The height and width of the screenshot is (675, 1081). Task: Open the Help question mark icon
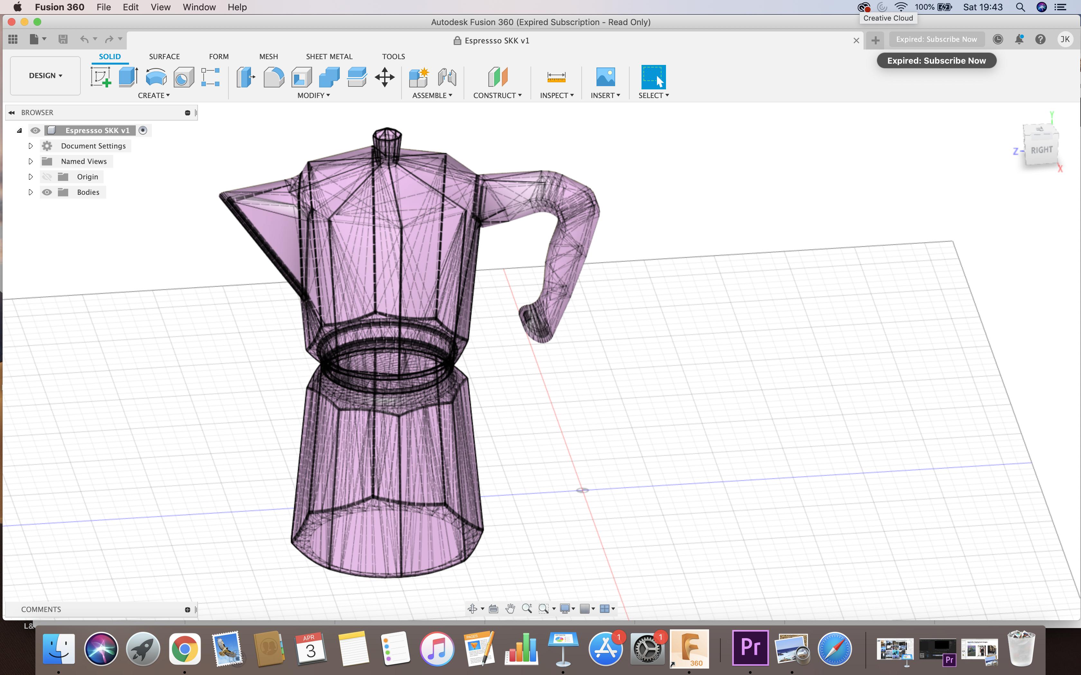[x=1040, y=39]
